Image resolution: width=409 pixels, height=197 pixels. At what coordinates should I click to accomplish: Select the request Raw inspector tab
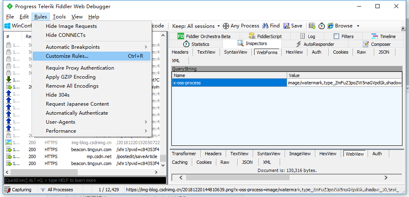click(362, 52)
